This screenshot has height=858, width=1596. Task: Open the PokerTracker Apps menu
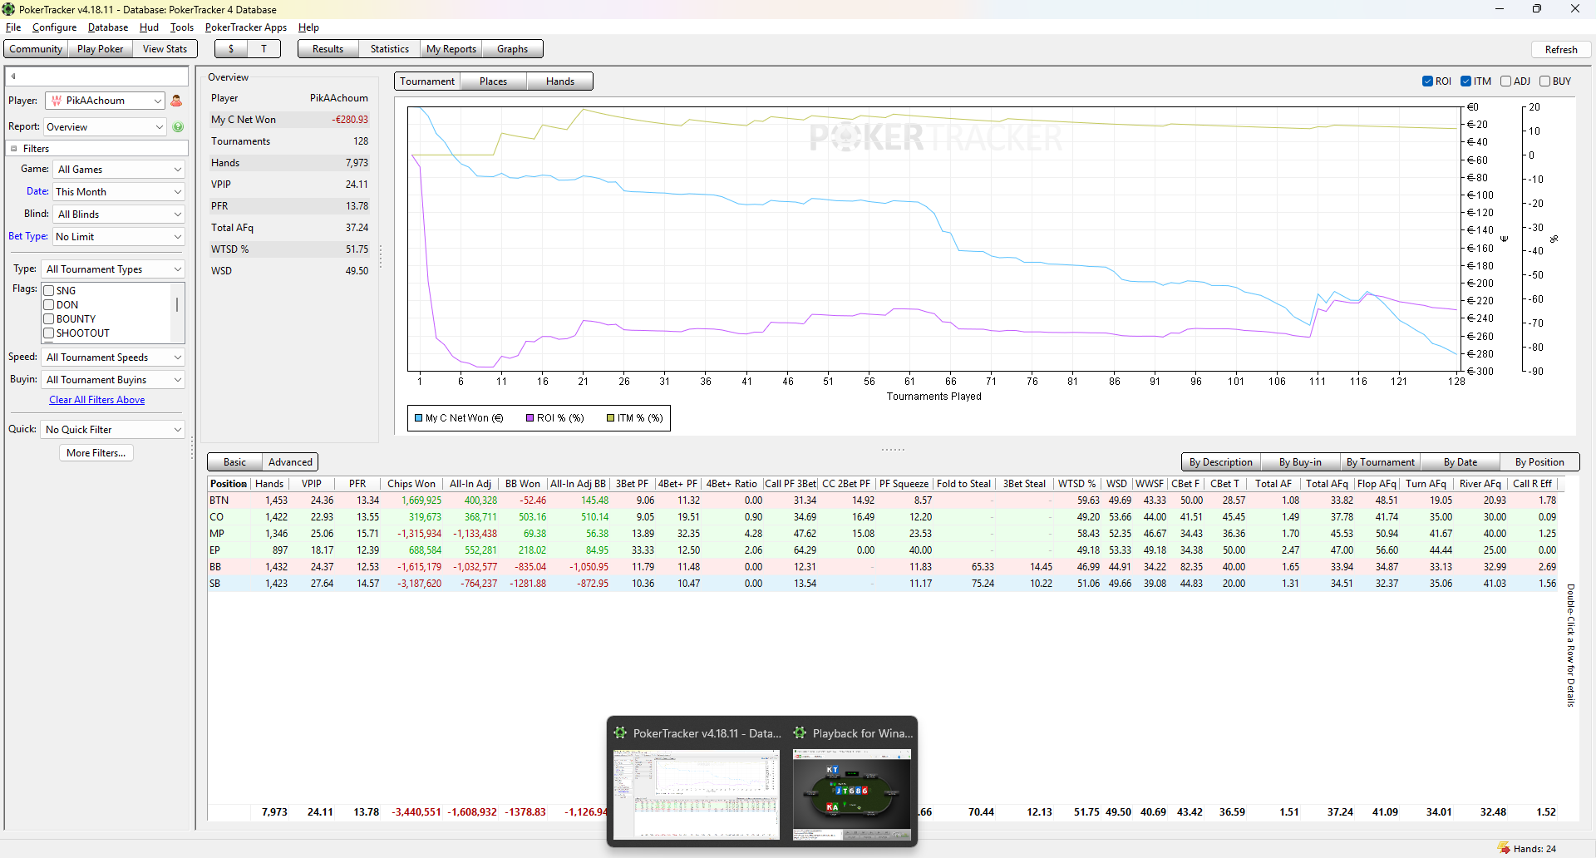246,27
